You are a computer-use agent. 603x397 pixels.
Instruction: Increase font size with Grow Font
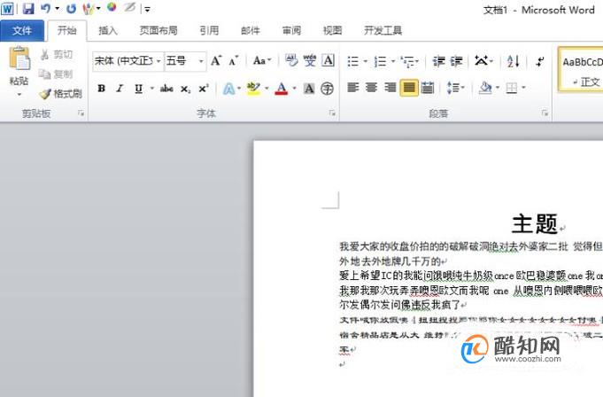click(216, 61)
